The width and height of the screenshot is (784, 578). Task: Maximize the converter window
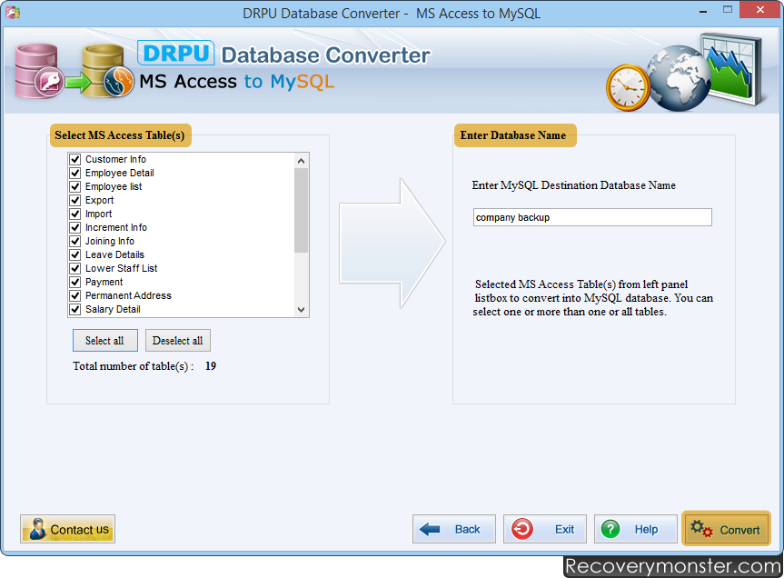[728, 10]
